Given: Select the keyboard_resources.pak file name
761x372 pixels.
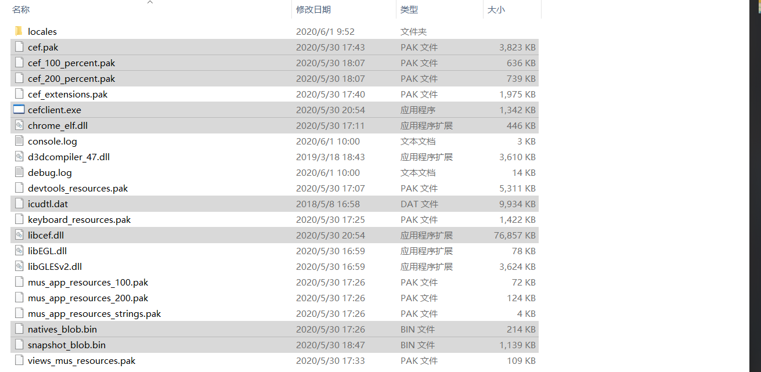Looking at the screenshot, I should click(x=79, y=219).
